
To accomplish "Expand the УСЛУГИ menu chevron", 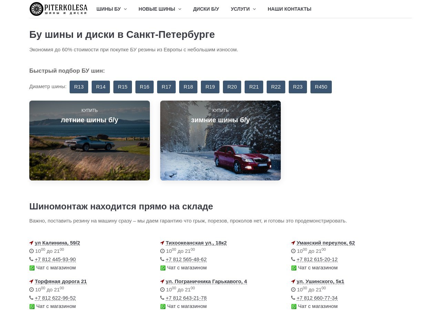I will (x=254, y=9).
